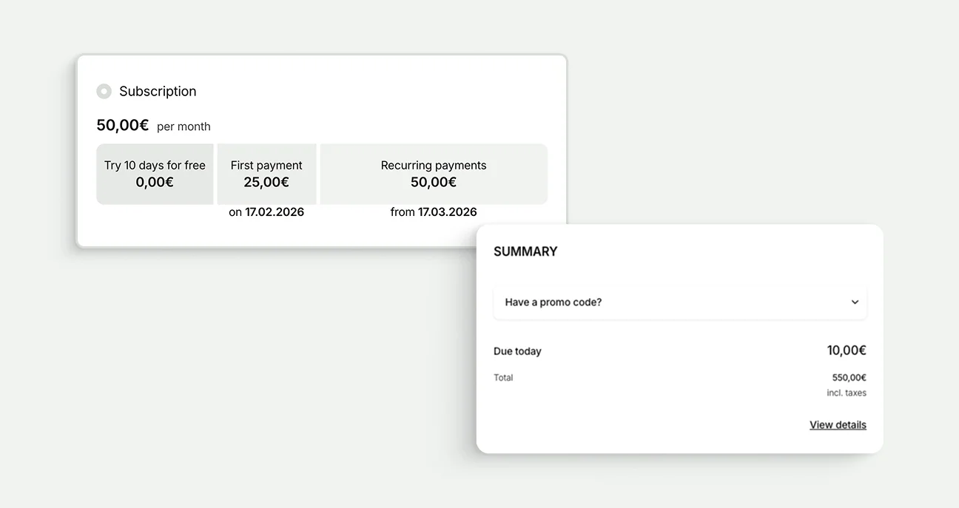Choose the 'First payment 25,00€' option
Screen dimensions: 959x508
click(266, 174)
